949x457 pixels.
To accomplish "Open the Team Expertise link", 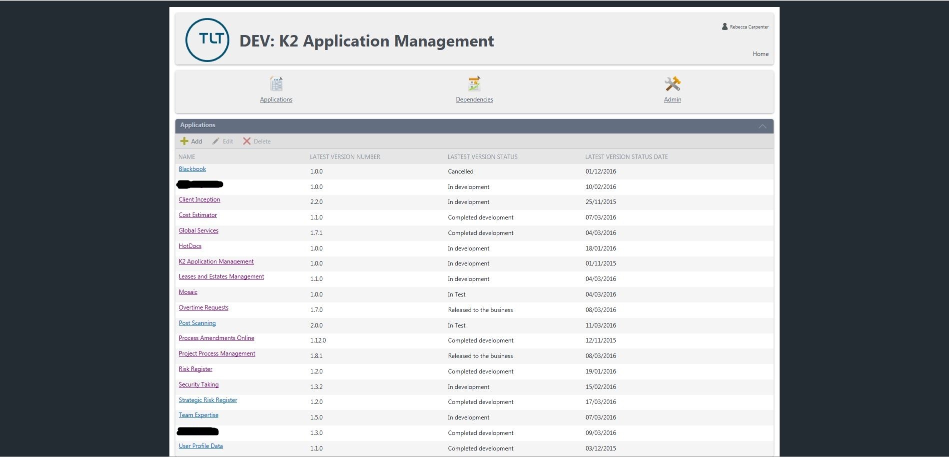I will coord(198,415).
